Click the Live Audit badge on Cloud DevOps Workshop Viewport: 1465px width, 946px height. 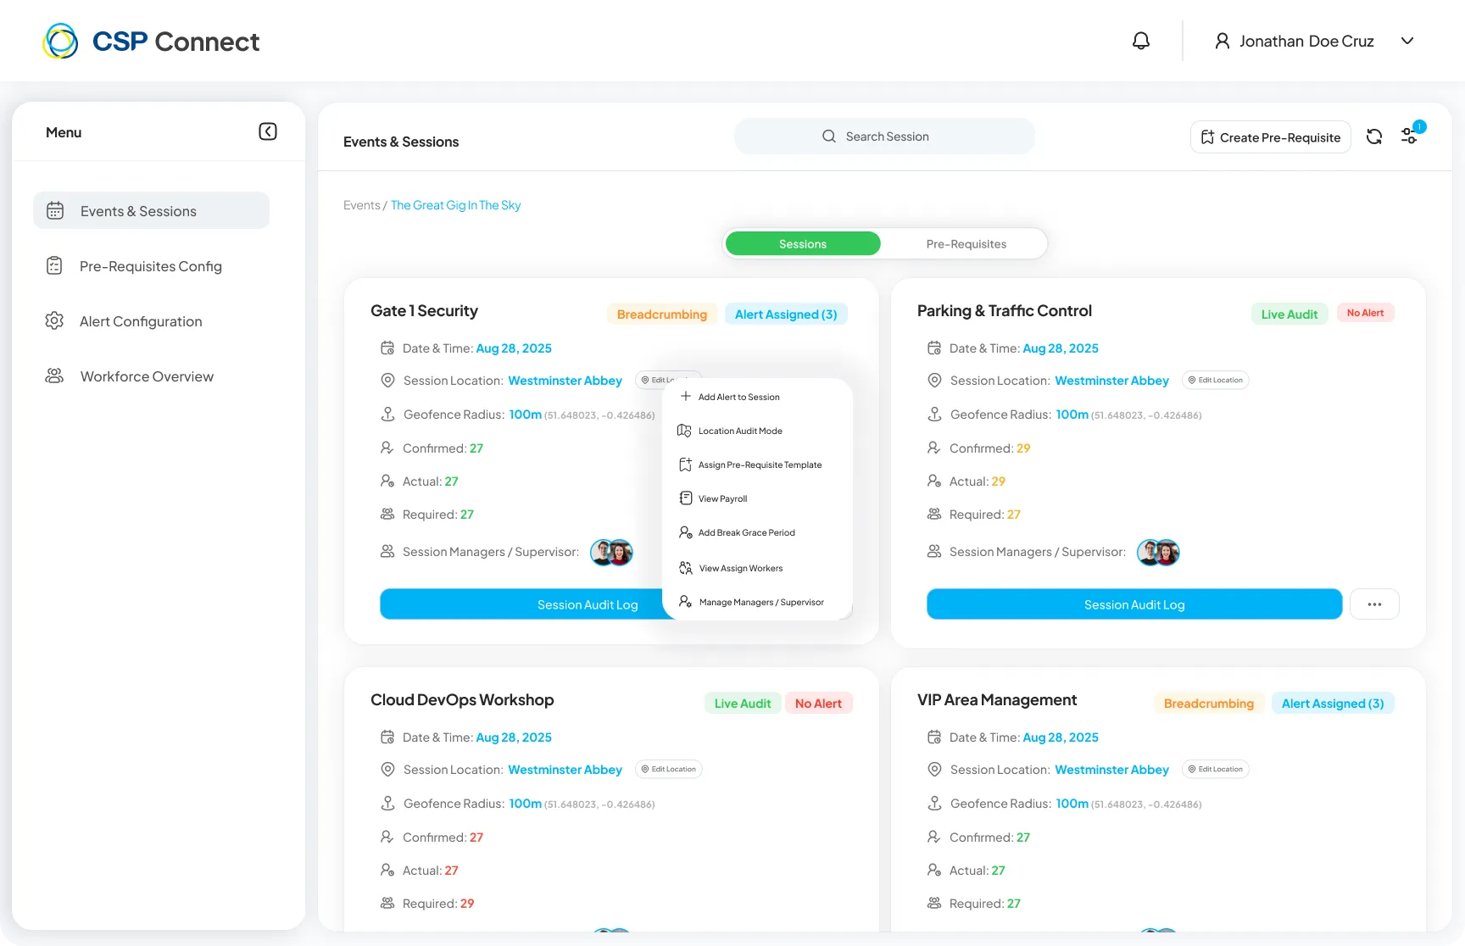[x=743, y=704]
